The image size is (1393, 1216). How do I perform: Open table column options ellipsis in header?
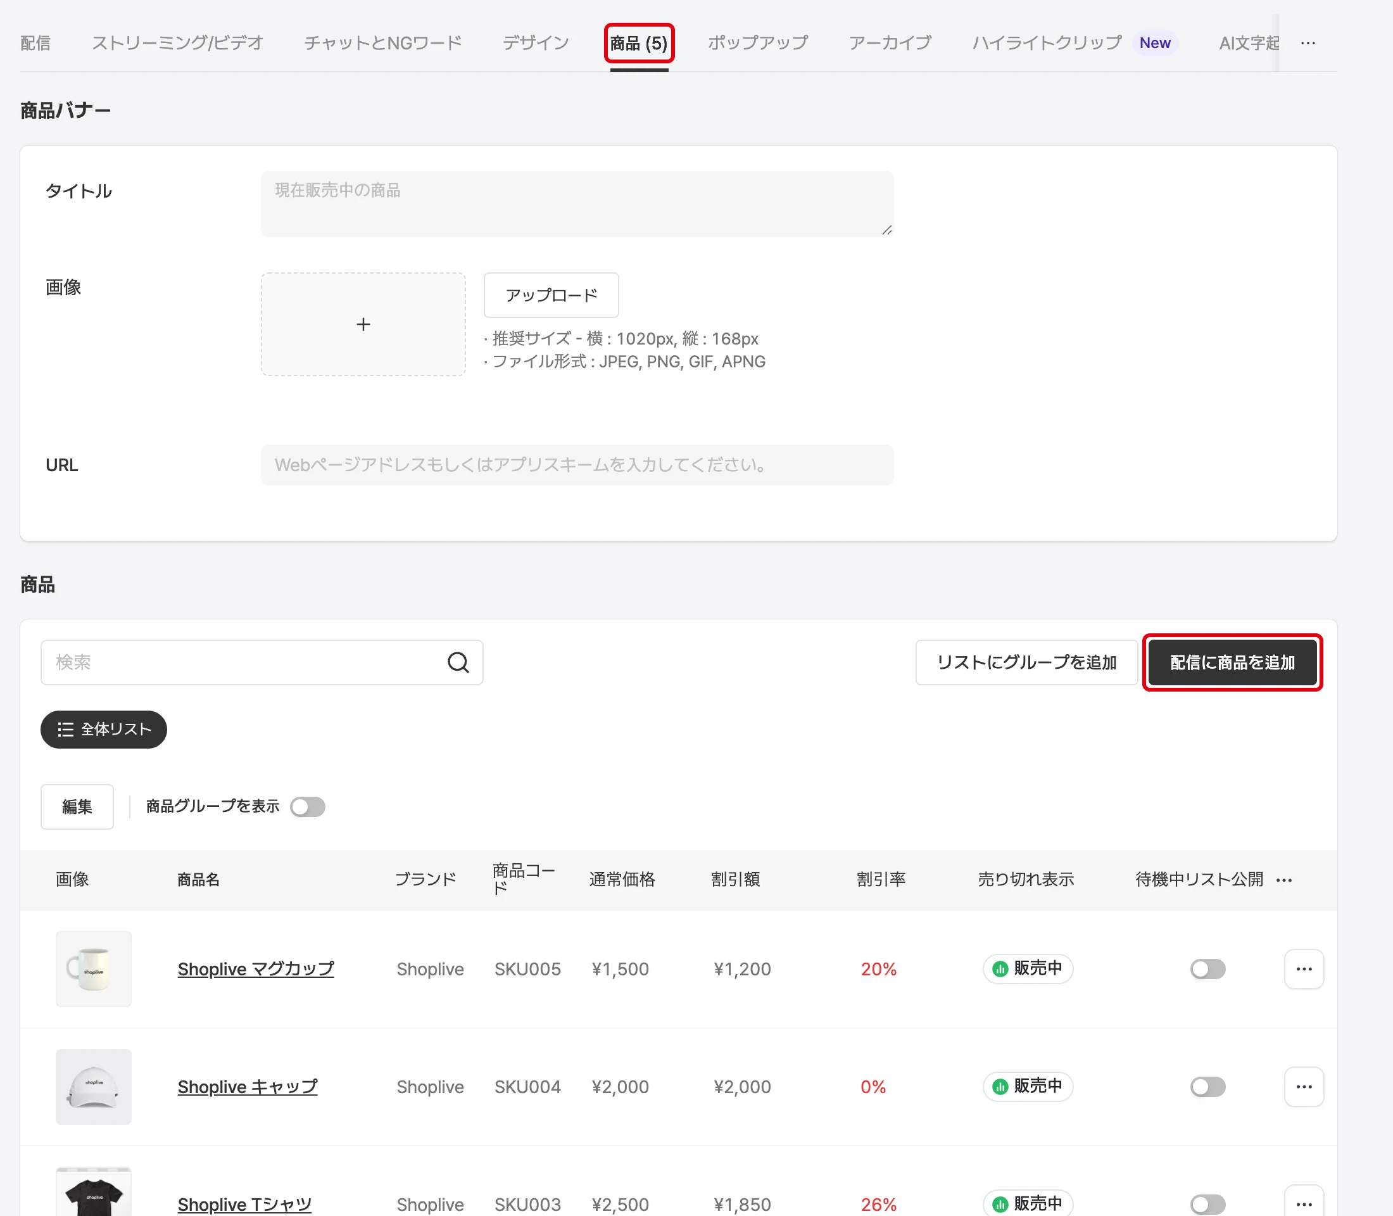1283,880
